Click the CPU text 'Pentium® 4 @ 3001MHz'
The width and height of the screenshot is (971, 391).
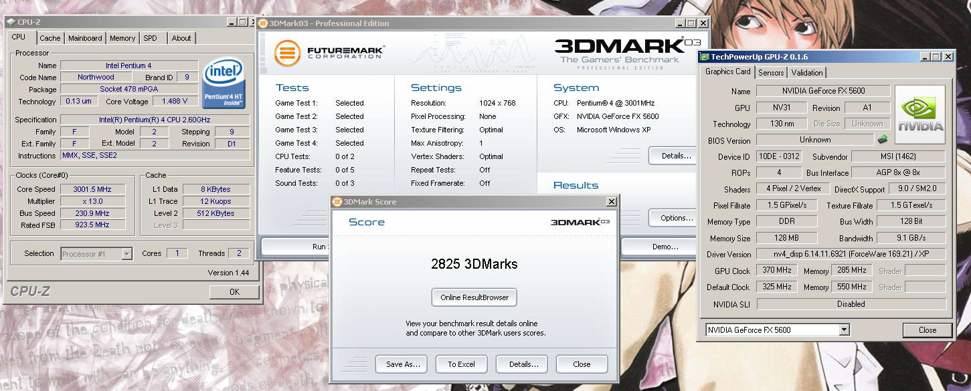616,103
